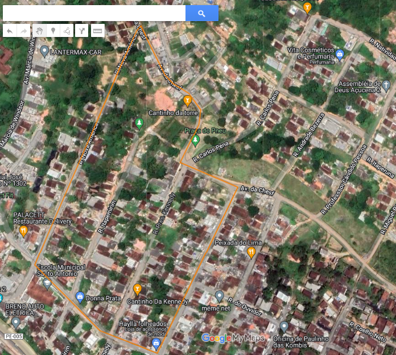
Task: Open the LANTERMAX-CAR location pin
Action: (44, 51)
